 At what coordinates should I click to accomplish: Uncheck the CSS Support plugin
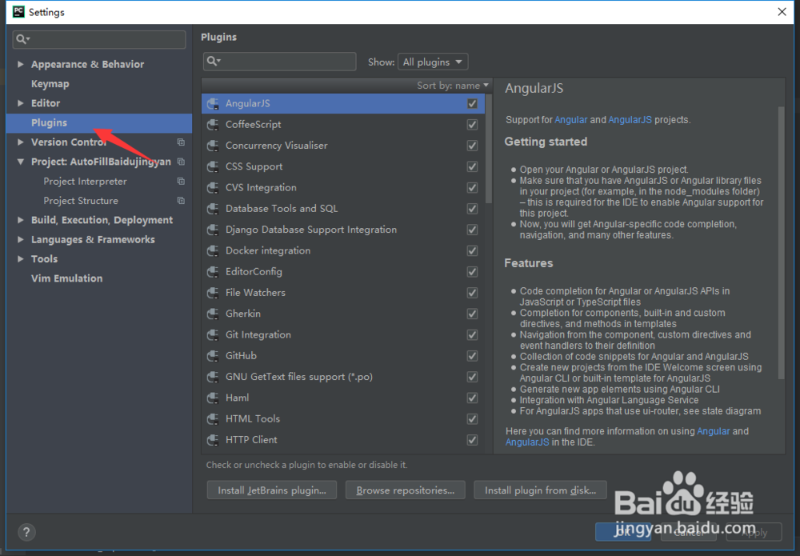(x=473, y=166)
